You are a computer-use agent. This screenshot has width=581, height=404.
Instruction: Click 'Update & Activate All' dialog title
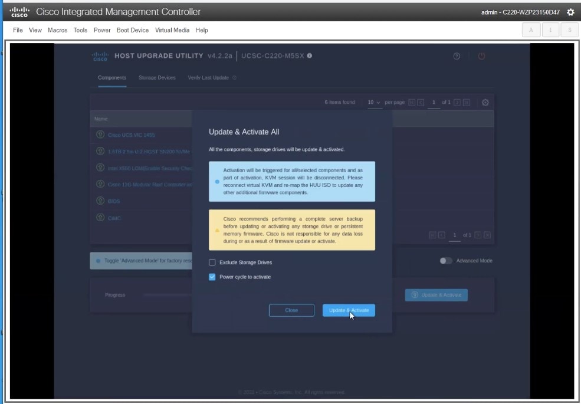pos(244,132)
